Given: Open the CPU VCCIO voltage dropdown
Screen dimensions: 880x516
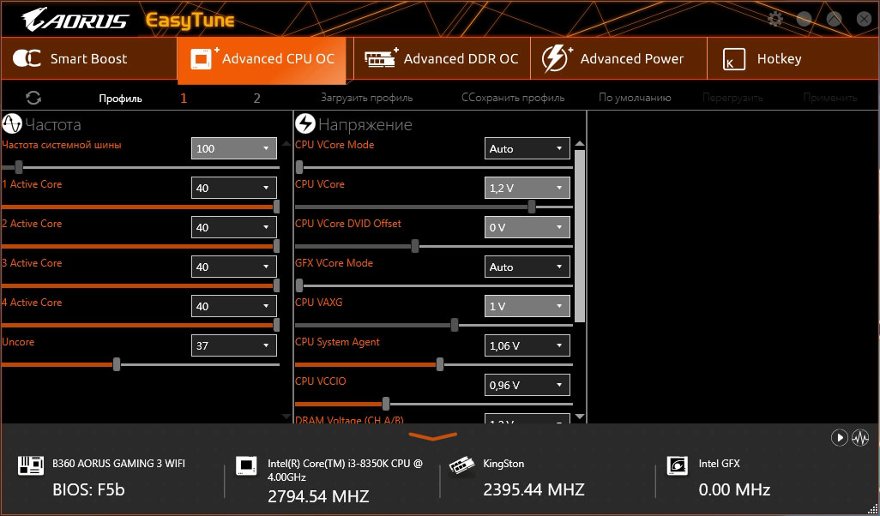Looking at the screenshot, I should pyautogui.click(x=527, y=385).
